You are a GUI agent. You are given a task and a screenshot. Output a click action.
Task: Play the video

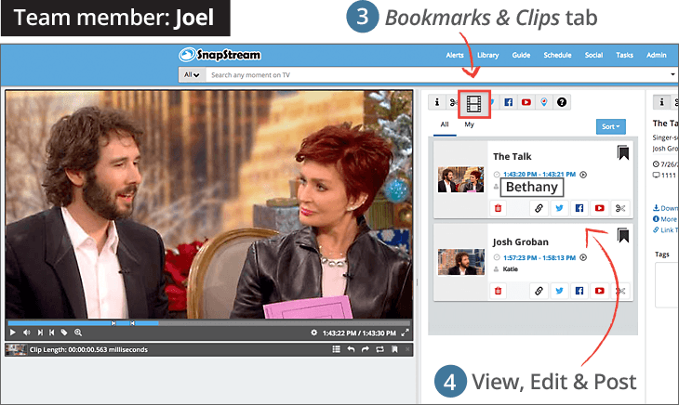coord(12,333)
